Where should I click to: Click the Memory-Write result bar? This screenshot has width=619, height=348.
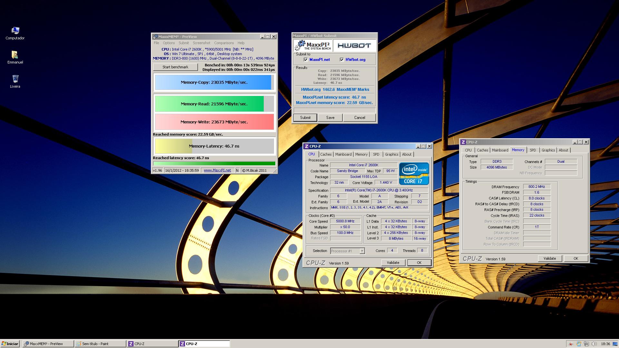[x=214, y=122]
